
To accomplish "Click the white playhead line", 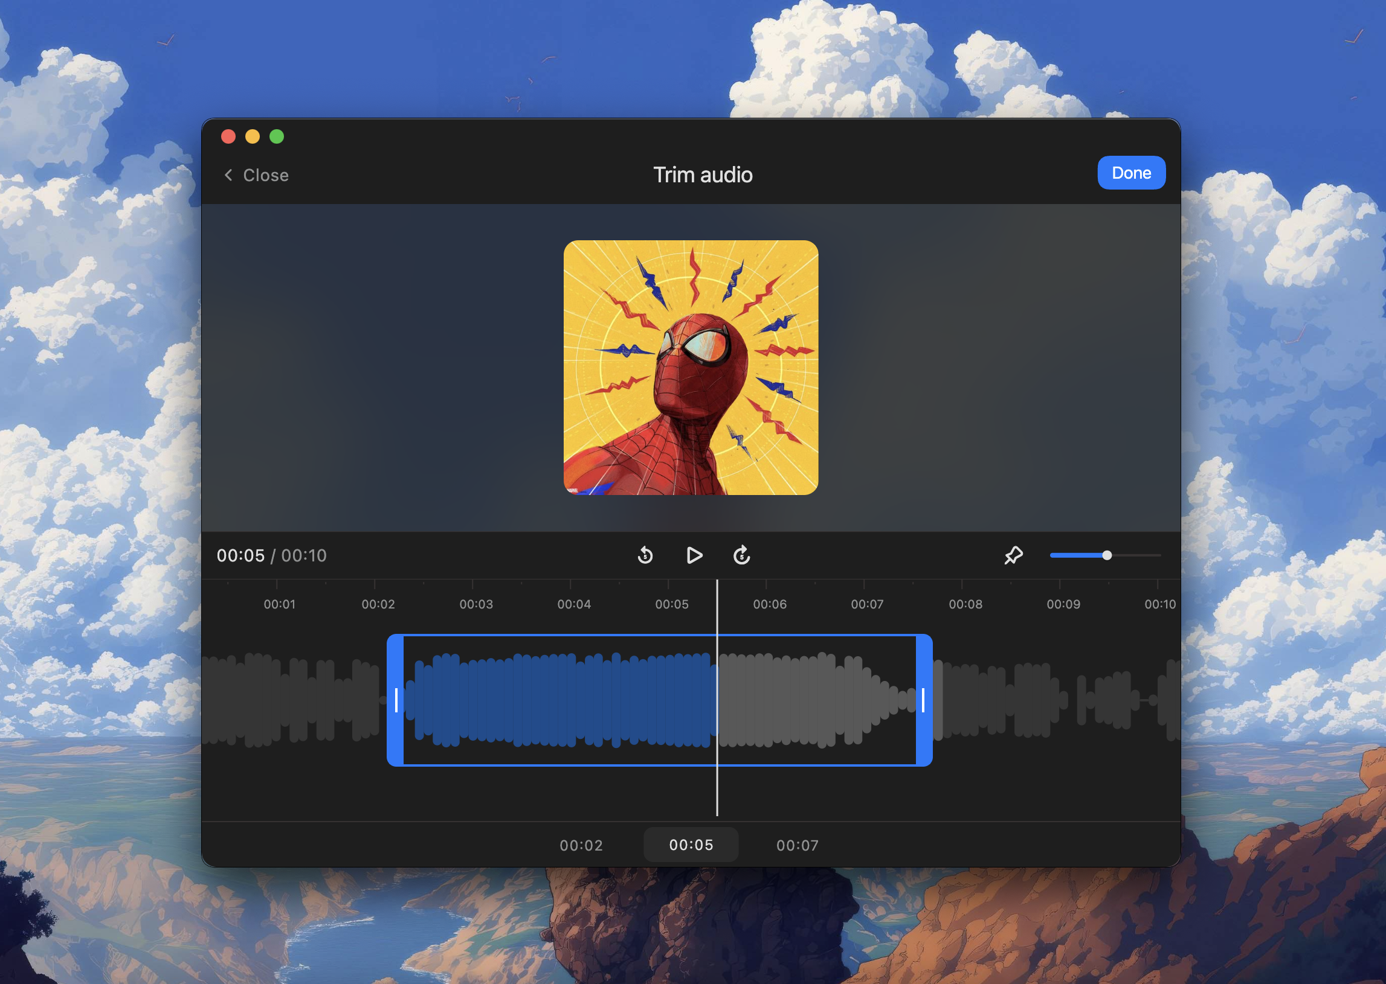I will pos(717,698).
